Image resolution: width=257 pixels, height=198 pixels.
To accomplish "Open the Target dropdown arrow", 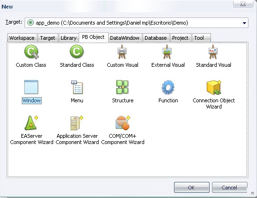I will pos(244,23).
